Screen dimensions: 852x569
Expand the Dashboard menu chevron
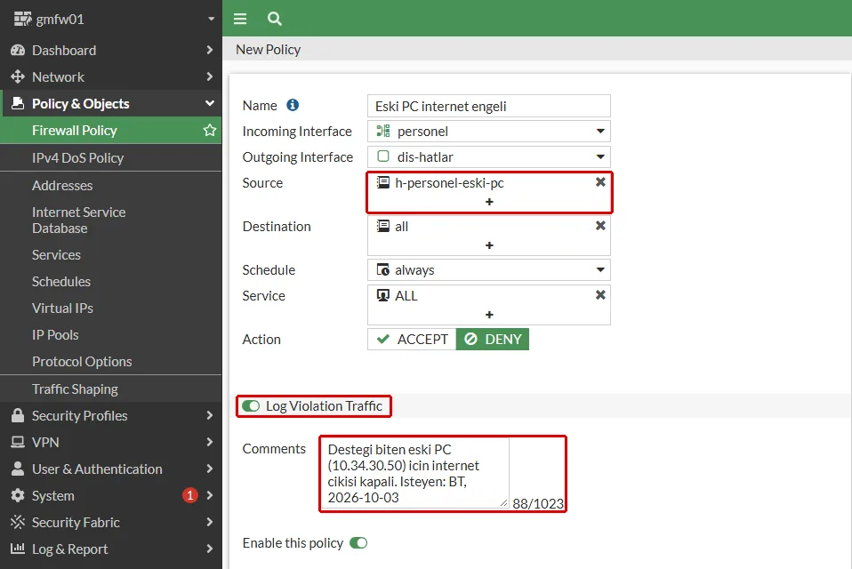(x=210, y=50)
